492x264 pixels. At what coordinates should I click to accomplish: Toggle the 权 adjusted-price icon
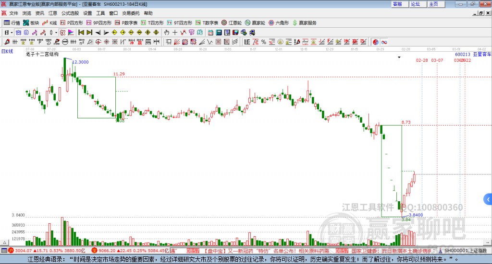pyautogui.click(x=62, y=33)
